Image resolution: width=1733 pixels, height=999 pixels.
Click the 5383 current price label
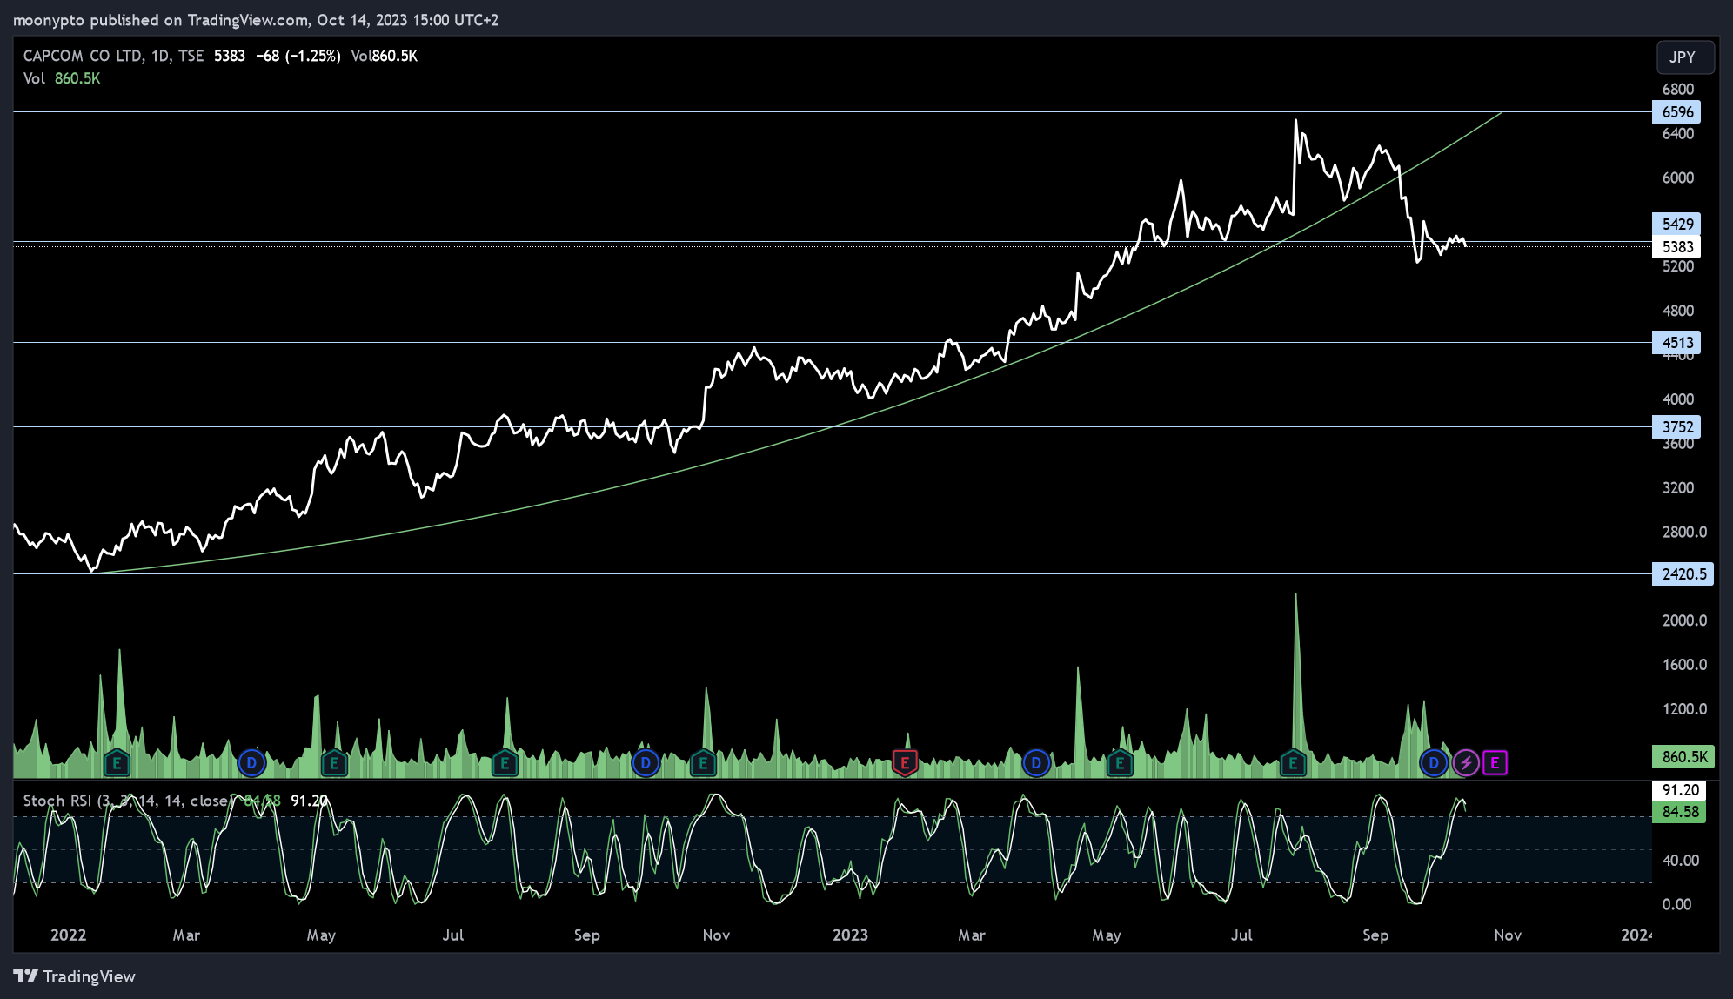(1676, 247)
